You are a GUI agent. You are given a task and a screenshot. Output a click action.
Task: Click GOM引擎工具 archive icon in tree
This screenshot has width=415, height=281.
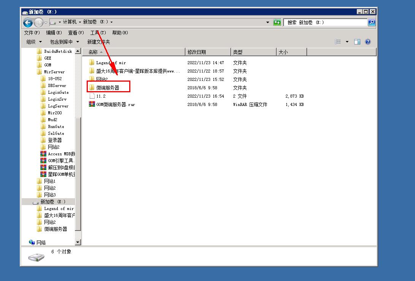point(43,161)
